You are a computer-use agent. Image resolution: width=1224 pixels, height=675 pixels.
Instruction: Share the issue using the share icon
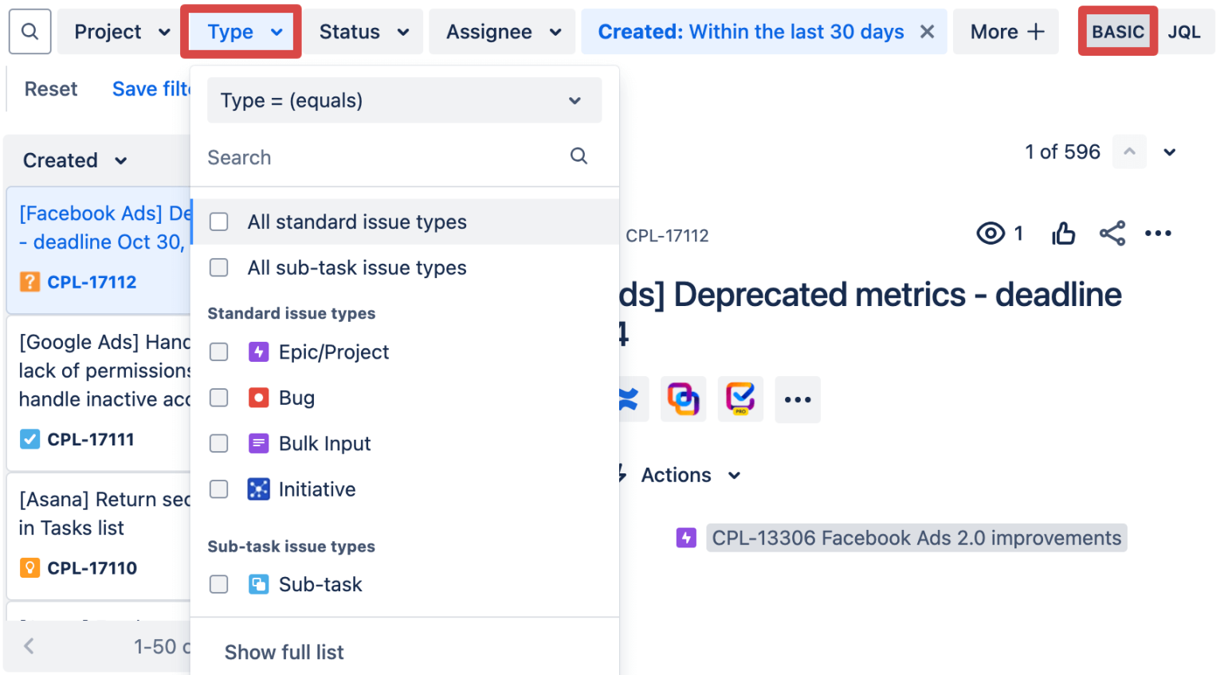[x=1112, y=233]
